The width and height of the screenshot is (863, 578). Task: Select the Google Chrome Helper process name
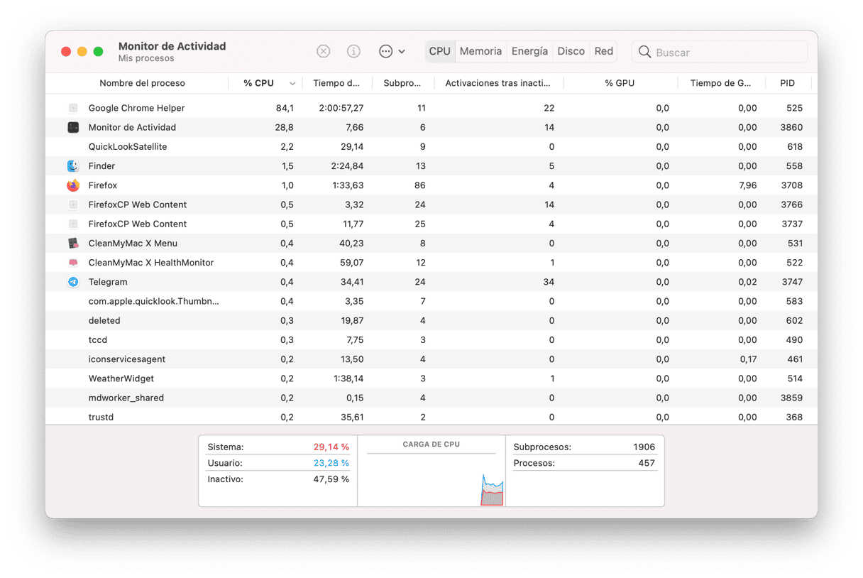coord(136,108)
